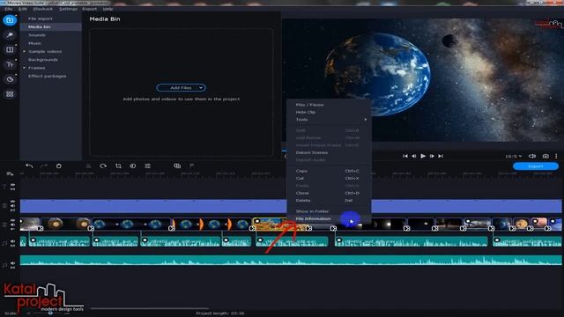Mute the main video track
564x317 pixels.
13,225
